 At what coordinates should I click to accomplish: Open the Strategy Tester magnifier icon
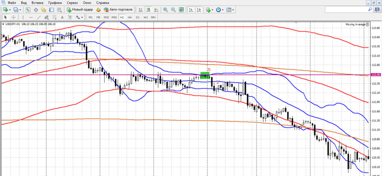[59, 10]
